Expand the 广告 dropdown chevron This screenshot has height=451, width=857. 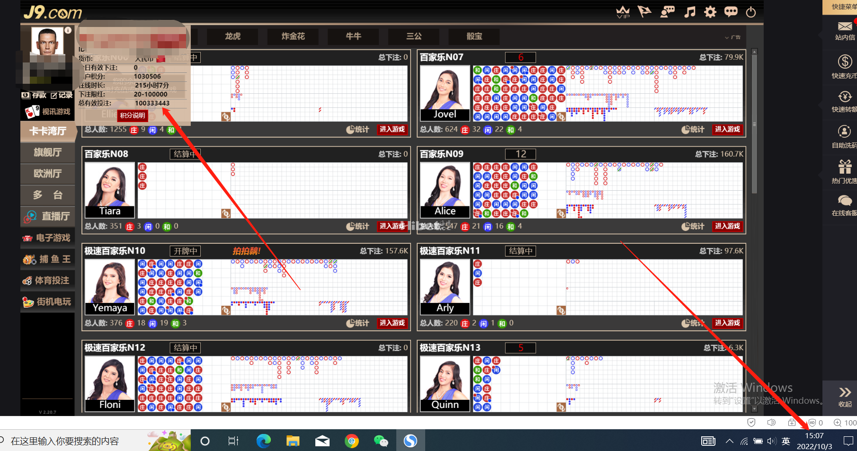click(727, 37)
